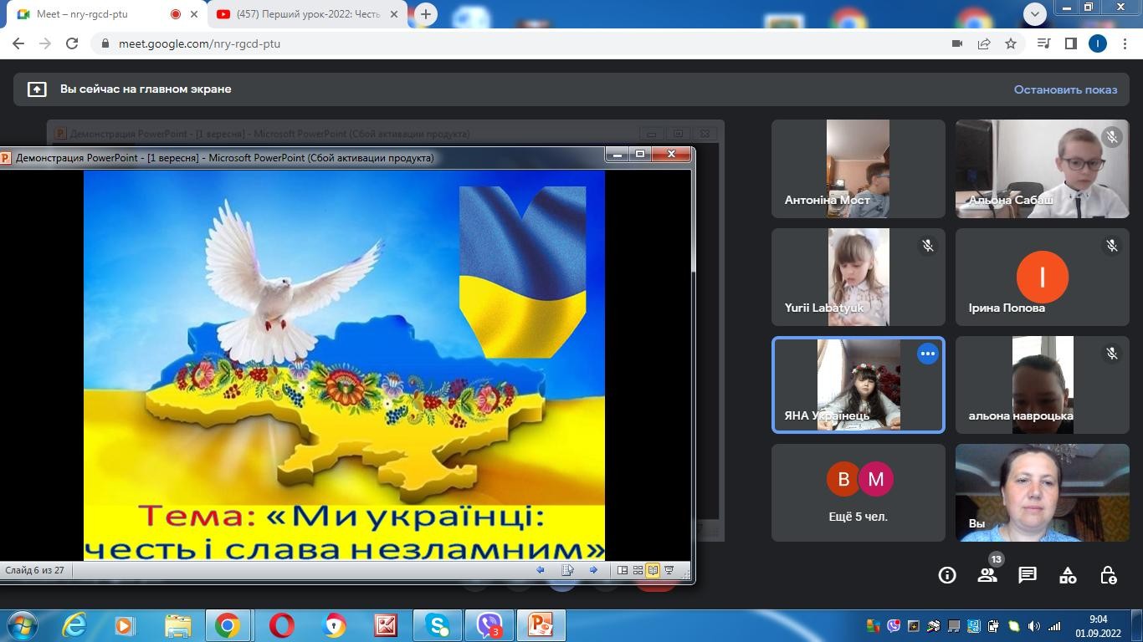
Task: Open host controls lock icon
Action: click(1108, 575)
